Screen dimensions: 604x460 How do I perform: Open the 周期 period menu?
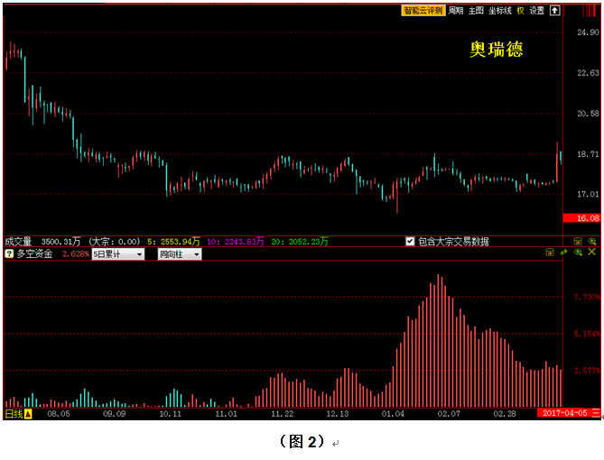click(456, 11)
